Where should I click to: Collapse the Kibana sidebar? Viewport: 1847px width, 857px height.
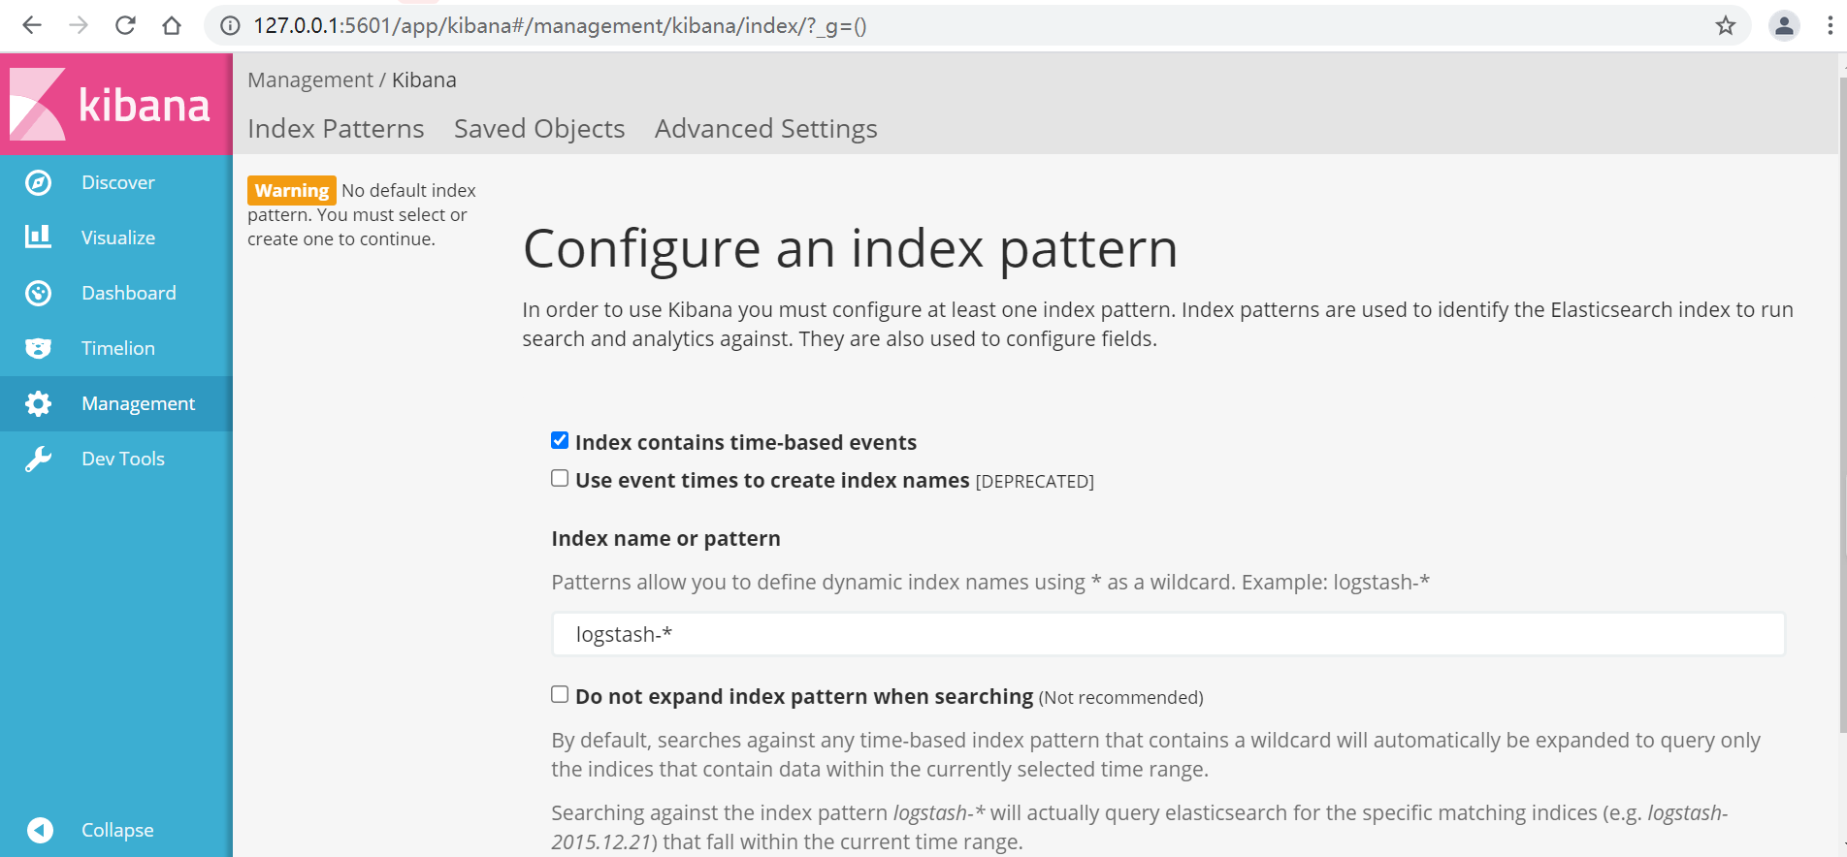click(40, 830)
